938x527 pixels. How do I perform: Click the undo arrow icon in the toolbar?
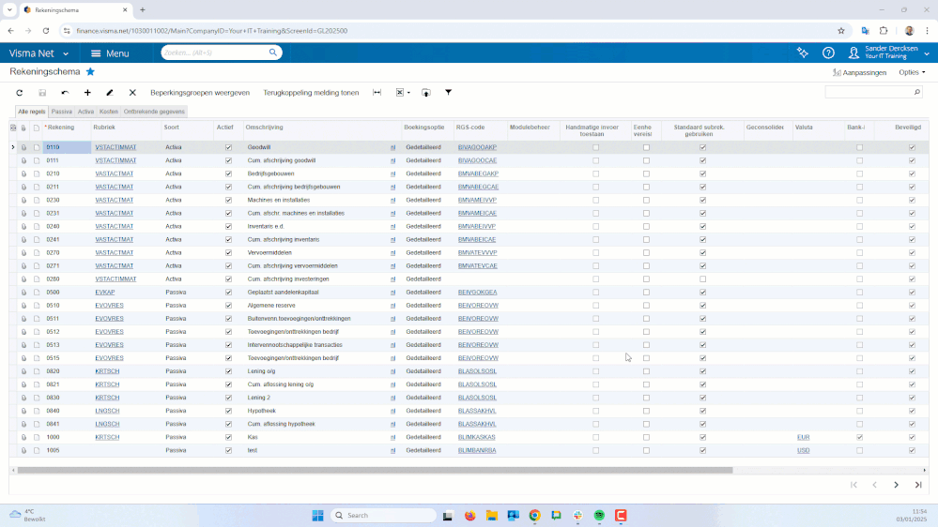pyautogui.click(x=65, y=93)
